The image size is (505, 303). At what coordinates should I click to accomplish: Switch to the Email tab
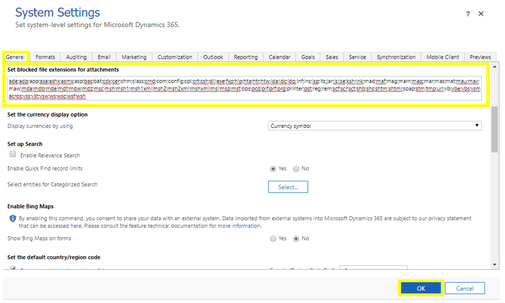(x=104, y=57)
